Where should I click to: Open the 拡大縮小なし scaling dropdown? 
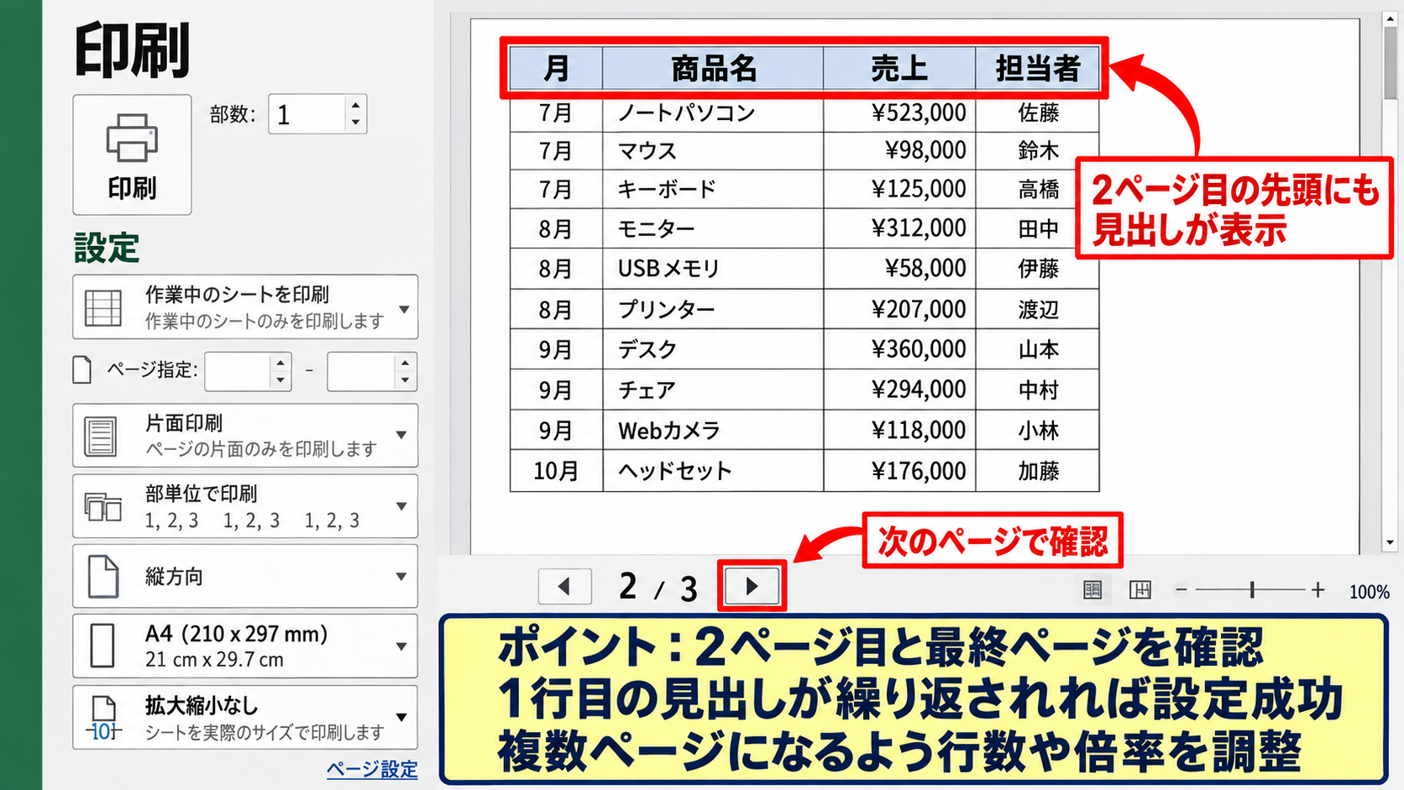coord(245,718)
